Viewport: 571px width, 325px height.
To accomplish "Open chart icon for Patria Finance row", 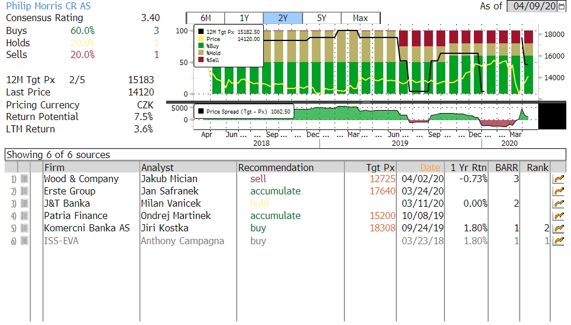I will point(558,216).
